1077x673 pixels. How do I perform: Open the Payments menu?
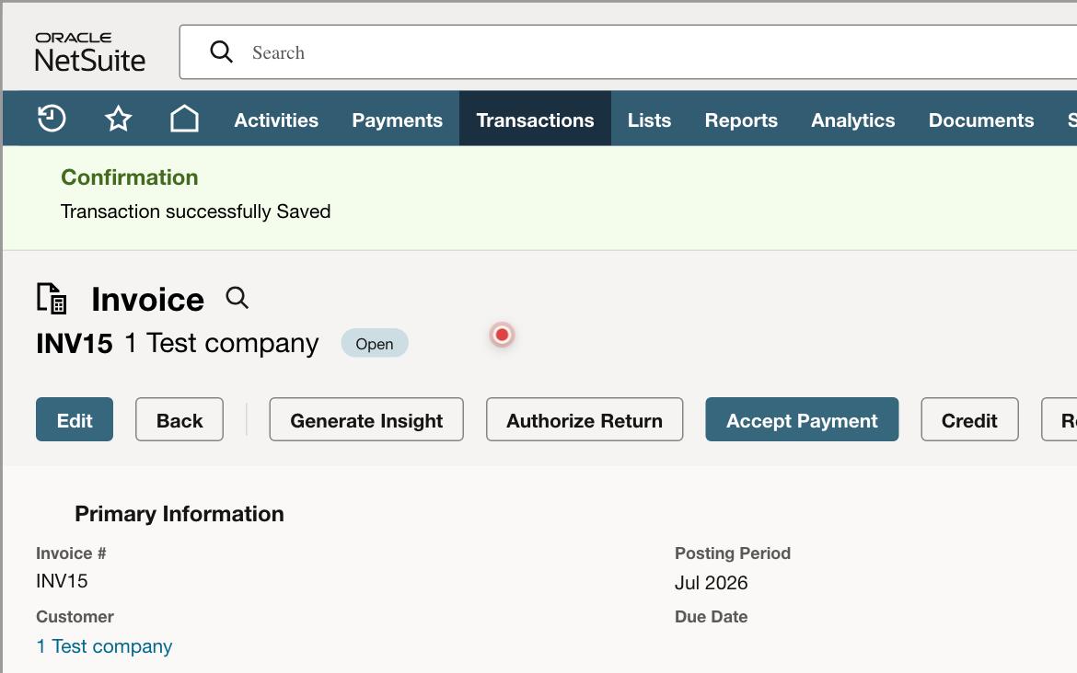(397, 120)
